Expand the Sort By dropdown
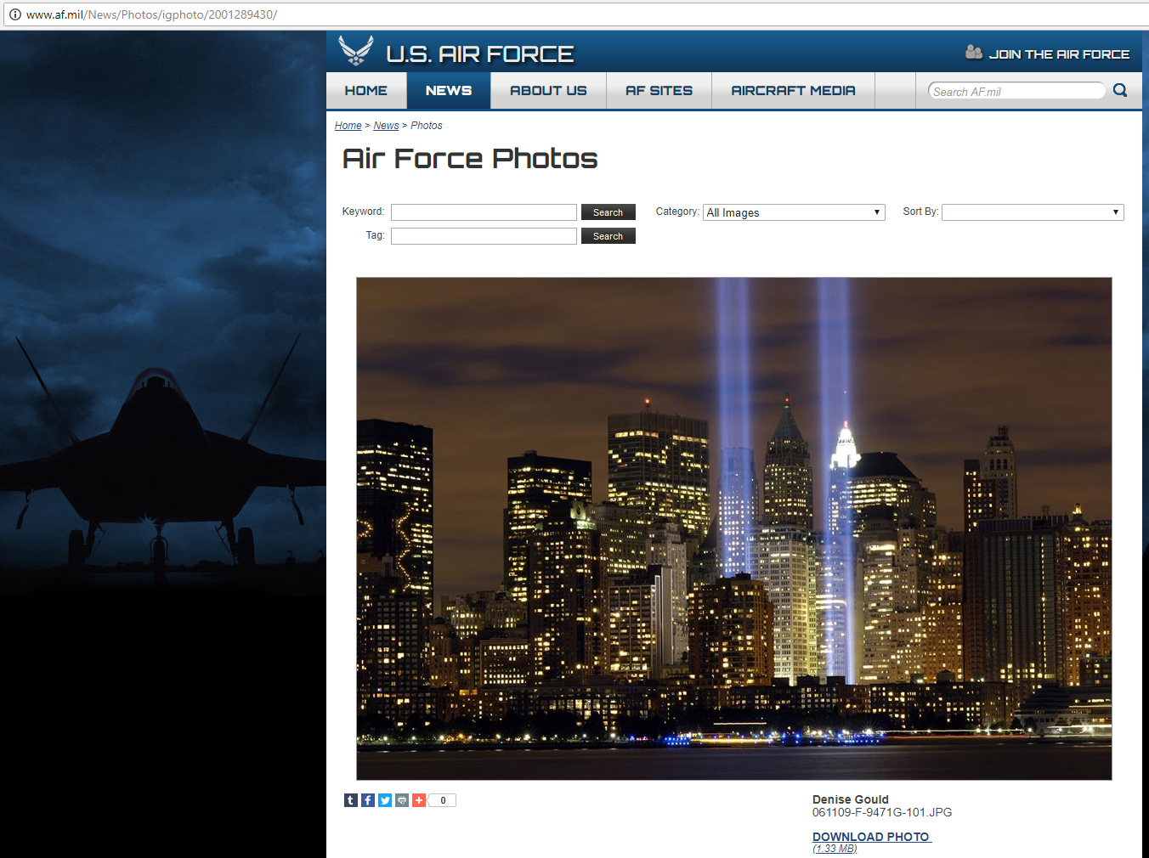 1033,212
